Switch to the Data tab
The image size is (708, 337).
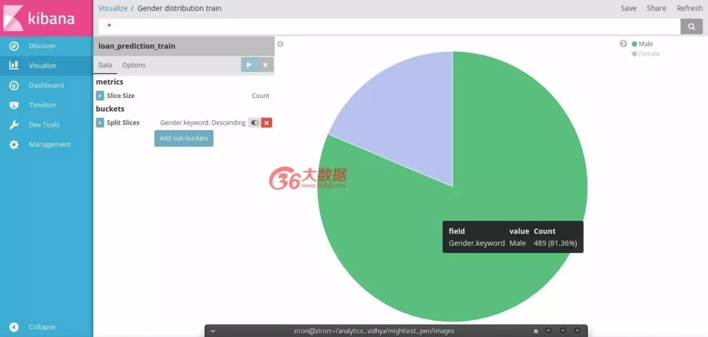point(105,65)
